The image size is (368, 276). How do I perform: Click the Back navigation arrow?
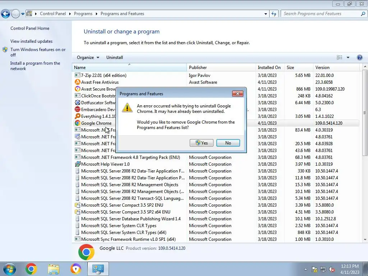pos(6,14)
